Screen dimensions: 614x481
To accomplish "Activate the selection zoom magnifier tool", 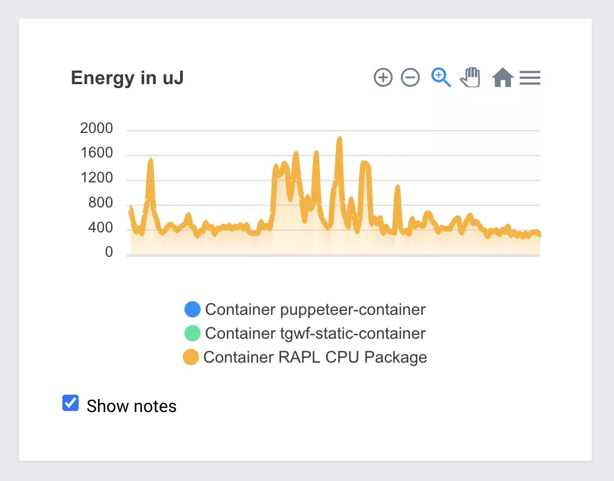I will pyautogui.click(x=441, y=77).
